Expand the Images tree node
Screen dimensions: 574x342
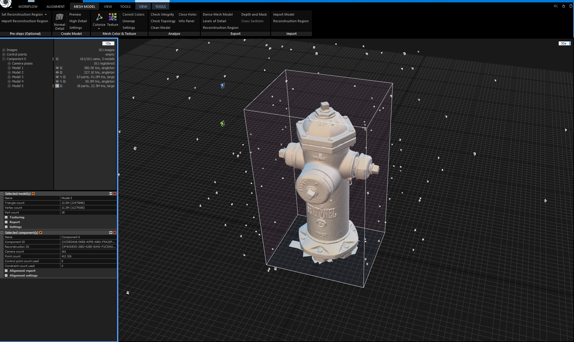[4, 50]
